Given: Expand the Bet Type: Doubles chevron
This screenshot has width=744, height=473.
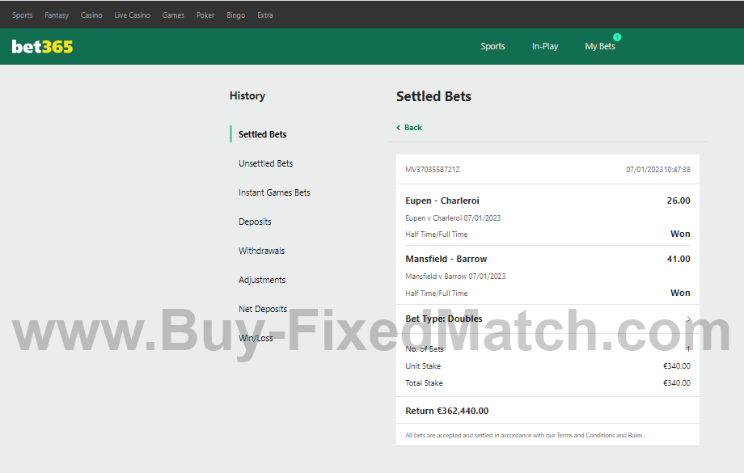Looking at the screenshot, I should point(688,319).
